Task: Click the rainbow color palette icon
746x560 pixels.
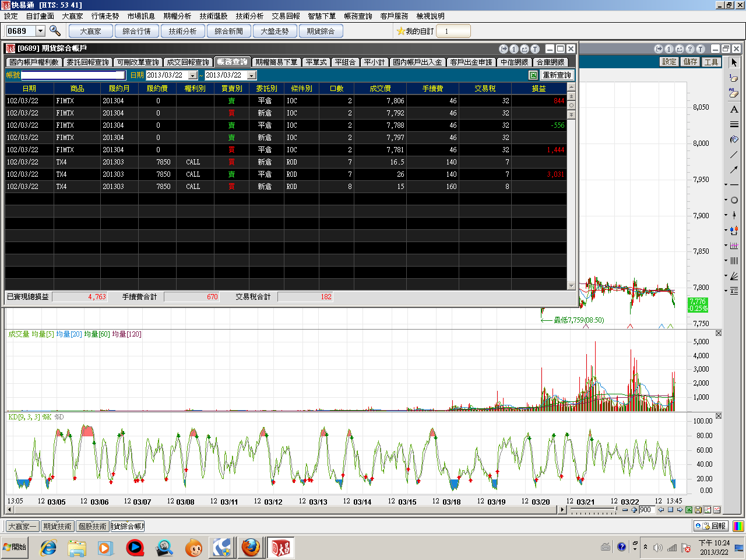Action: pyautogui.click(x=738, y=526)
